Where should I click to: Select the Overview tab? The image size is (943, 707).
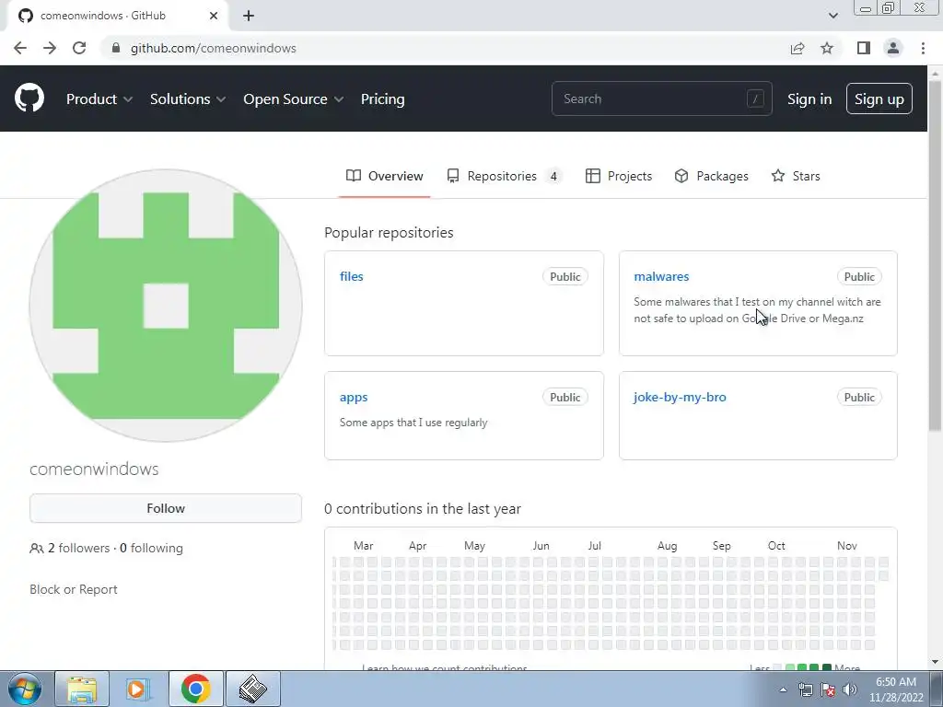click(384, 176)
